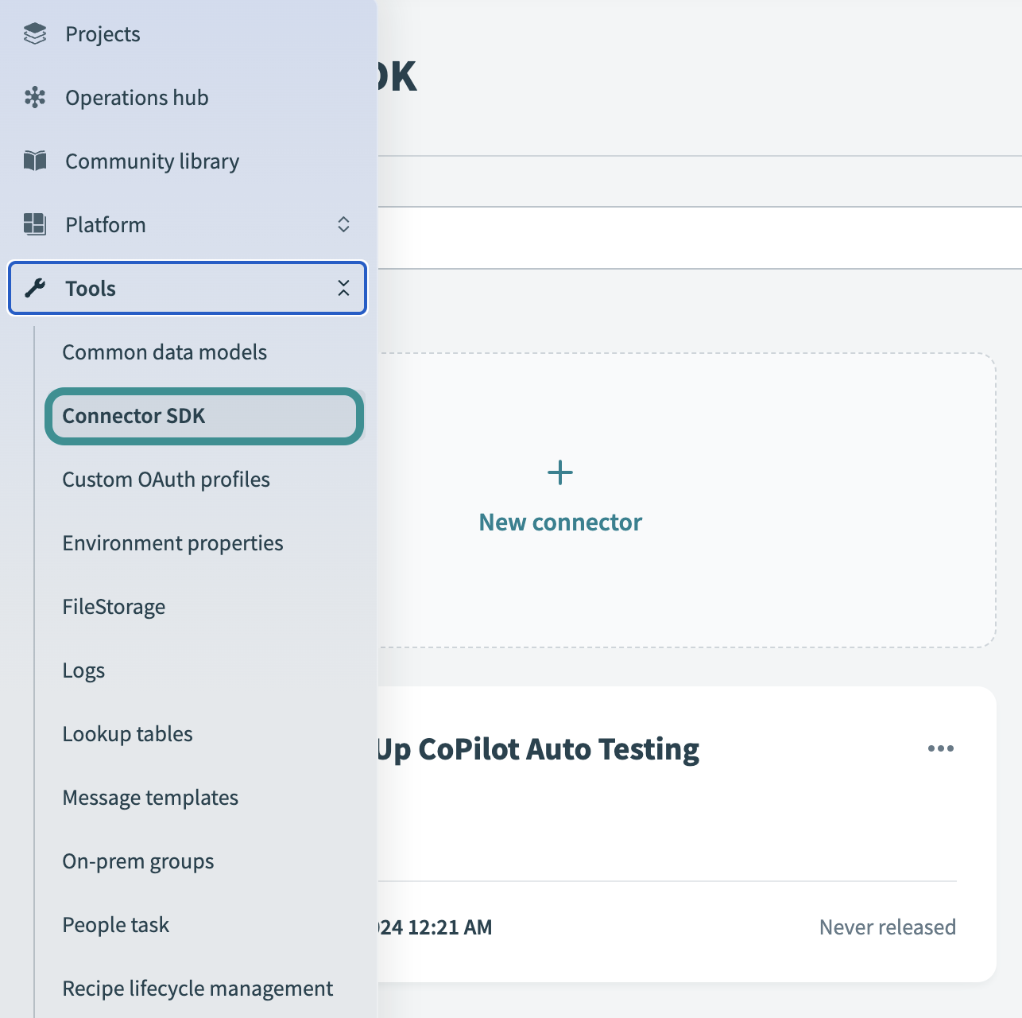The width and height of the screenshot is (1022, 1018).
Task: Select Message templates from the sidebar
Action: (x=150, y=797)
